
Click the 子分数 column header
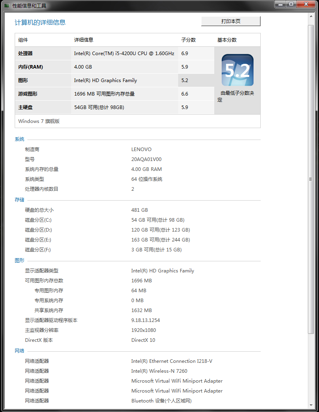188,40
